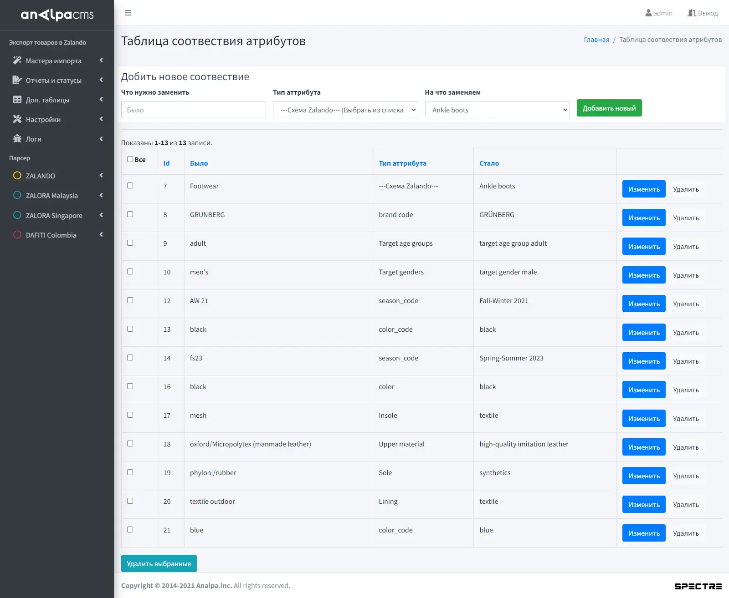Click the yellow ZALANDO circle icon
This screenshot has width=729, height=598.
click(x=17, y=176)
